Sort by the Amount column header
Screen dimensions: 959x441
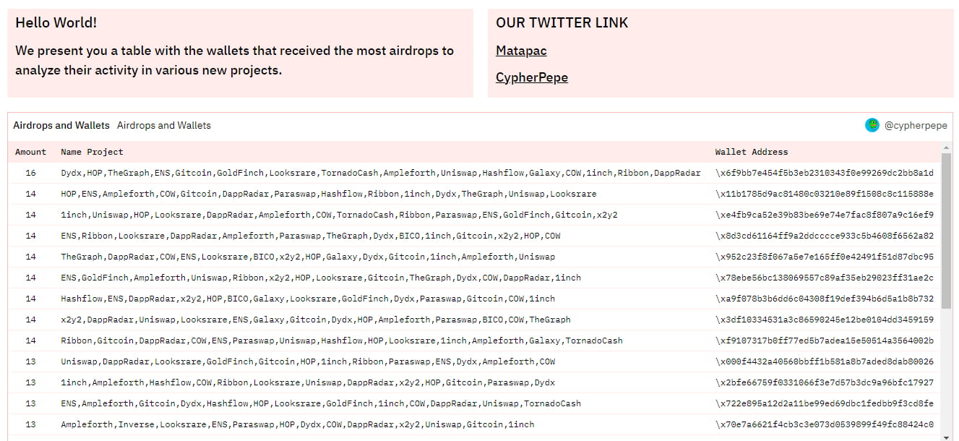(x=30, y=152)
